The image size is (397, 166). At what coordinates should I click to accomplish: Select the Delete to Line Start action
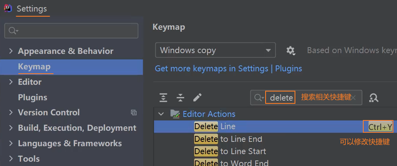tap(230, 151)
